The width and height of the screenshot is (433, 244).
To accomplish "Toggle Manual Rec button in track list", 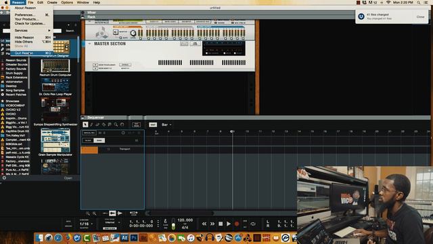I will (89, 133).
